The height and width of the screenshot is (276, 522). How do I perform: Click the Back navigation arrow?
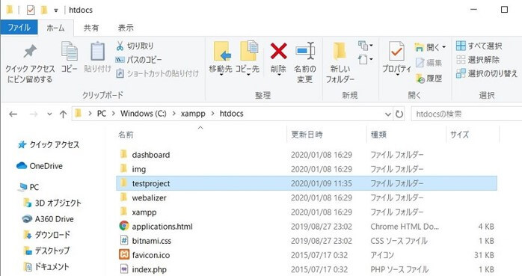coord(13,114)
